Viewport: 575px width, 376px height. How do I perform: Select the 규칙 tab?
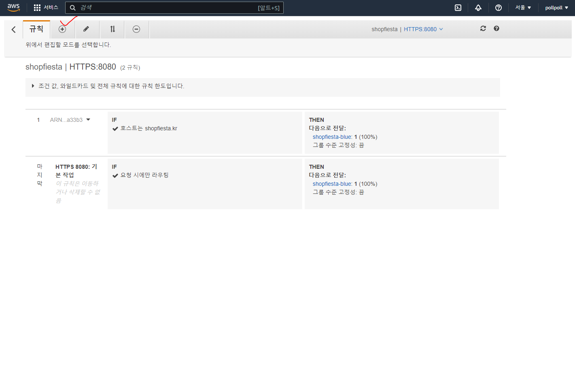click(36, 29)
